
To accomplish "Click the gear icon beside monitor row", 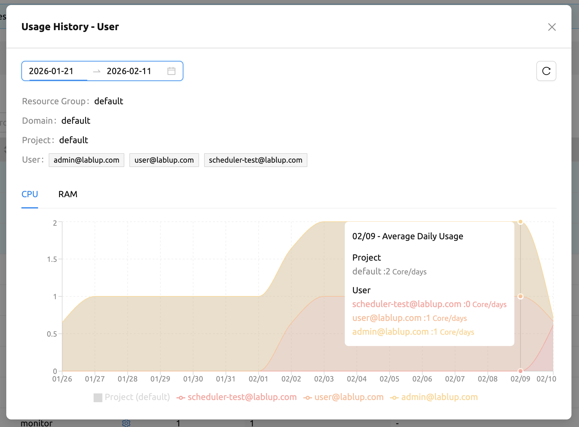I will pyautogui.click(x=126, y=423).
